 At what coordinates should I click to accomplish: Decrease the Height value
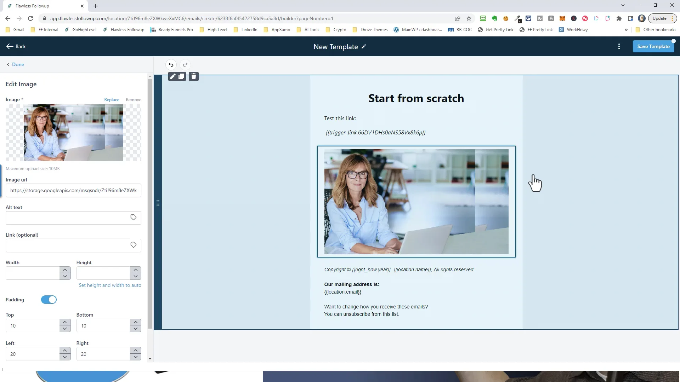[x=136, y=276]
